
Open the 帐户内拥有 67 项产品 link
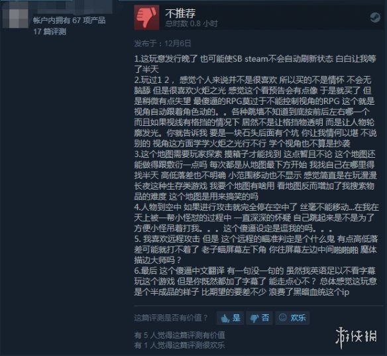(70, 21)
